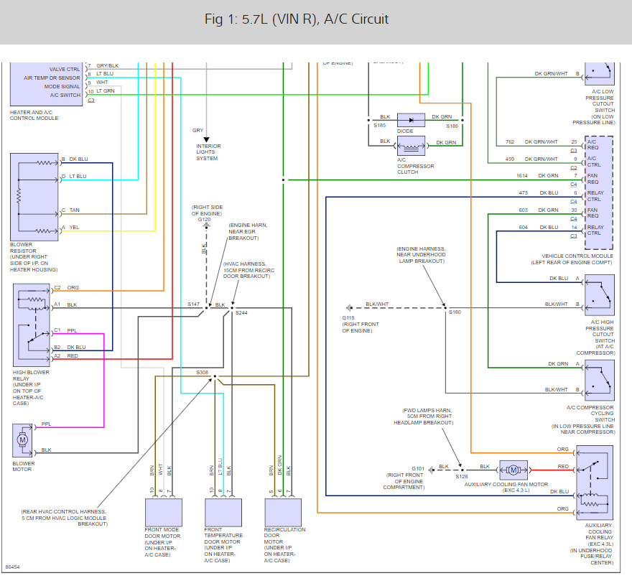The width and height of the screenshot is (632, 586).
Task: Select the 'A/C SWITCH' pin label
Action: click(65, 95)
